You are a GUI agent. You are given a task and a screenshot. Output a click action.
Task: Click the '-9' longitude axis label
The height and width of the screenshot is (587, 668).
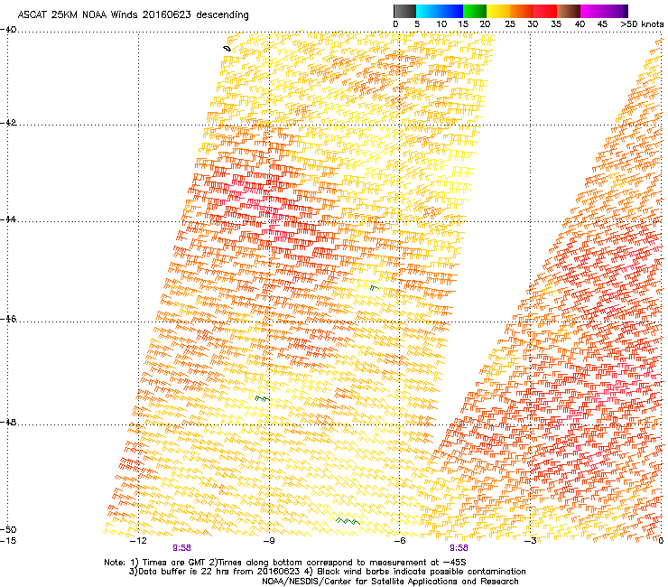tap(269, 541)
